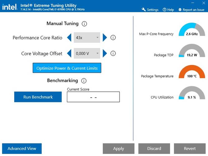
Task: Open Report an Issue label
Action: click(193, 10)
